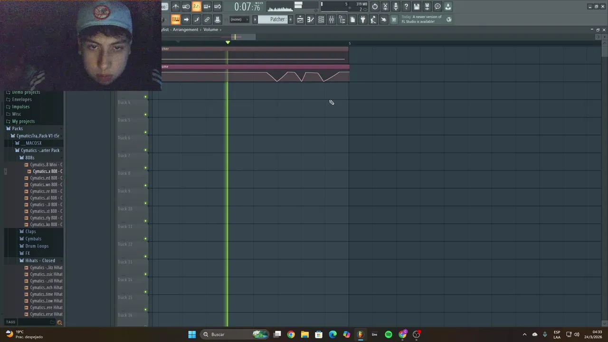Open help with the question mark icon
The image size is (608, 342).
click(x=406, y=7)
